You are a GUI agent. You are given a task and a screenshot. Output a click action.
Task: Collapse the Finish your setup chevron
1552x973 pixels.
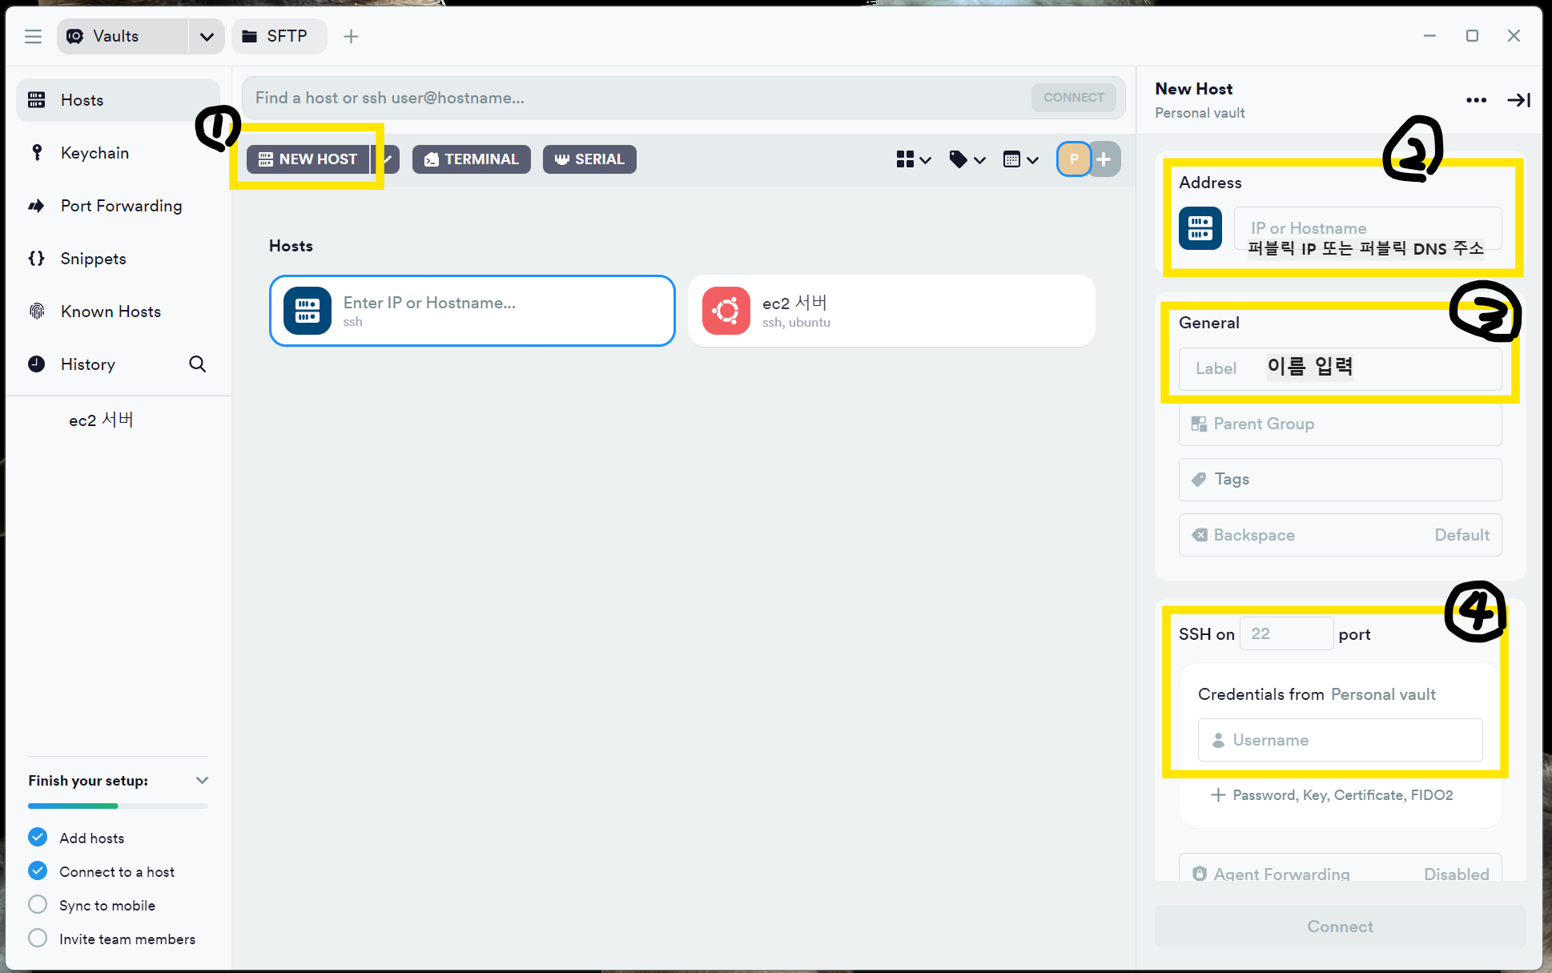point(202,780)
